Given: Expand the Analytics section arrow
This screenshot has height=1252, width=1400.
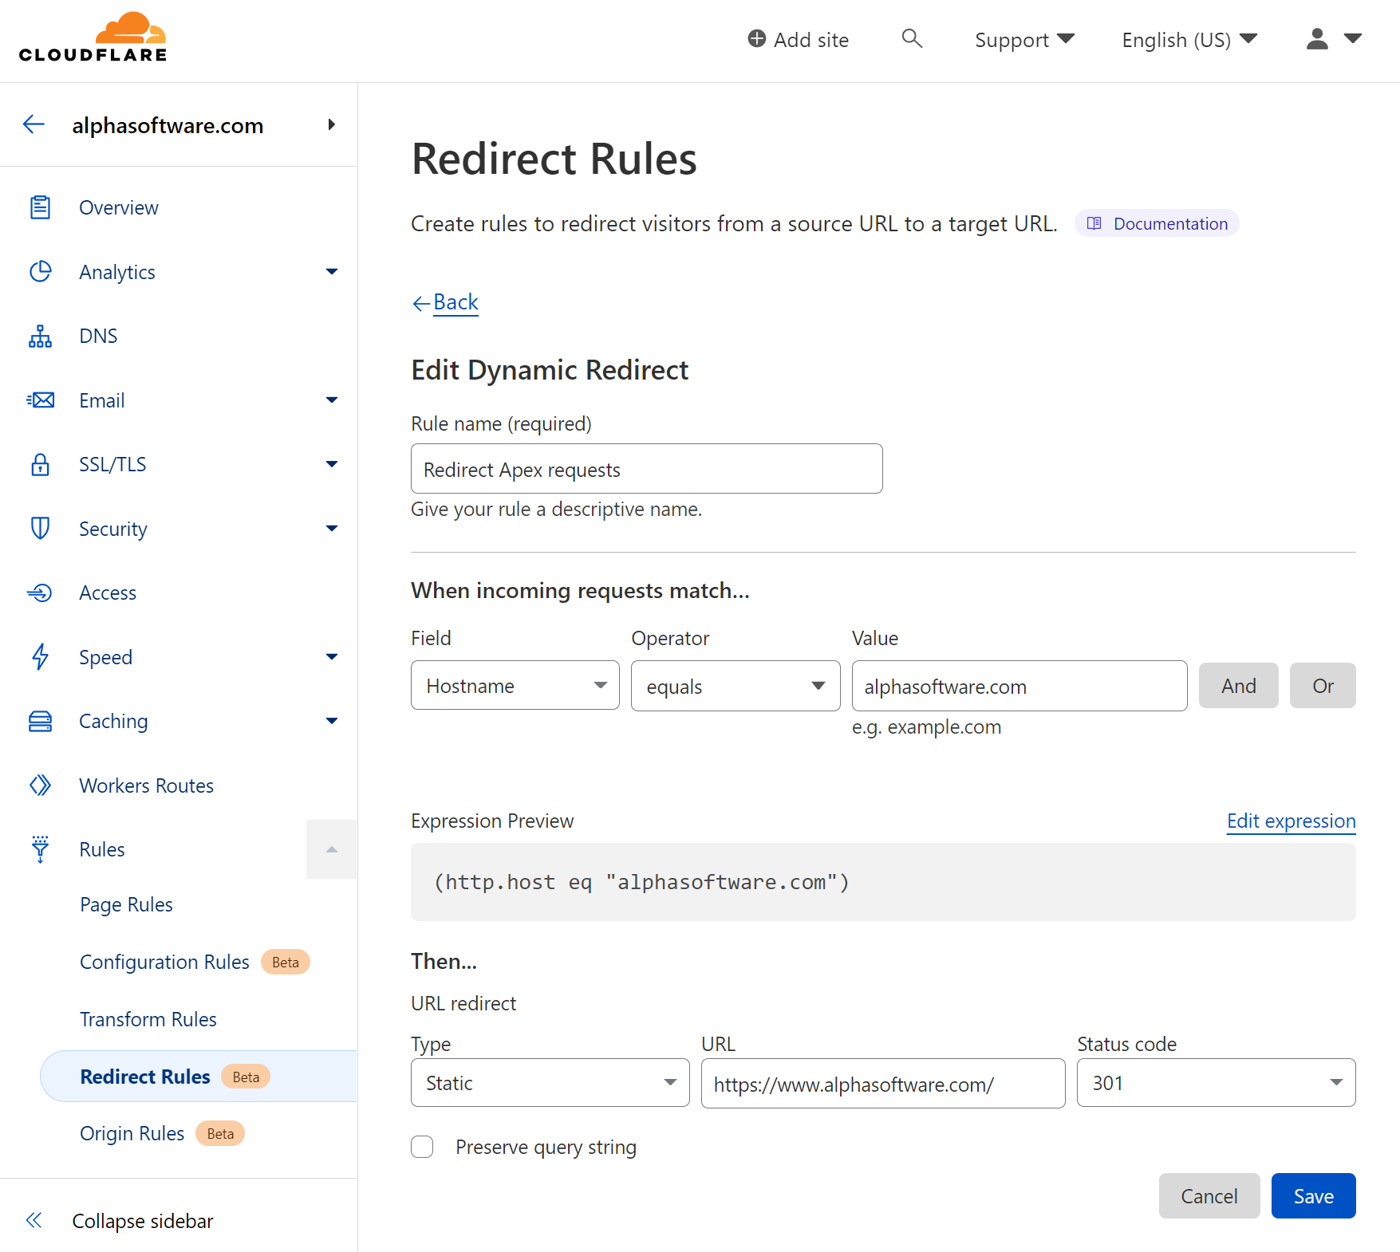Looking at the screenshot, I should 332,272.
